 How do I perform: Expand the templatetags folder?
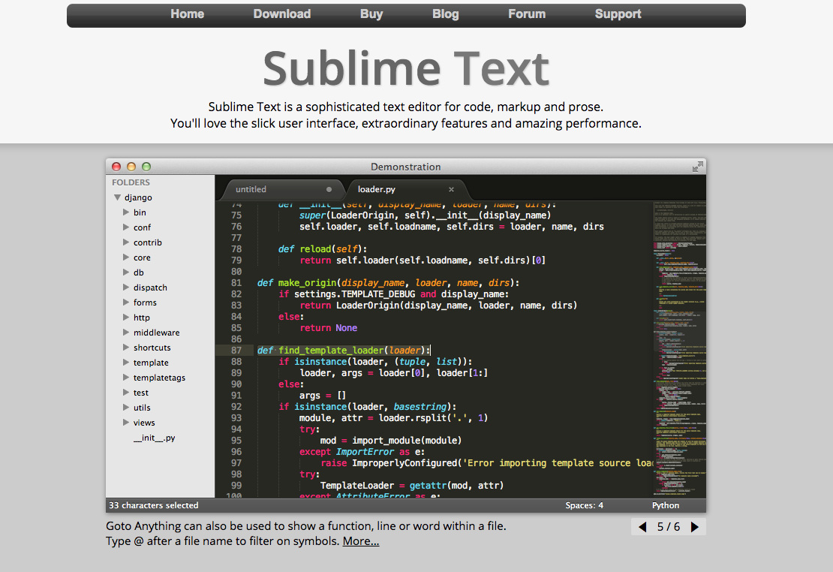pyautogui.click(x=126, y=378)
